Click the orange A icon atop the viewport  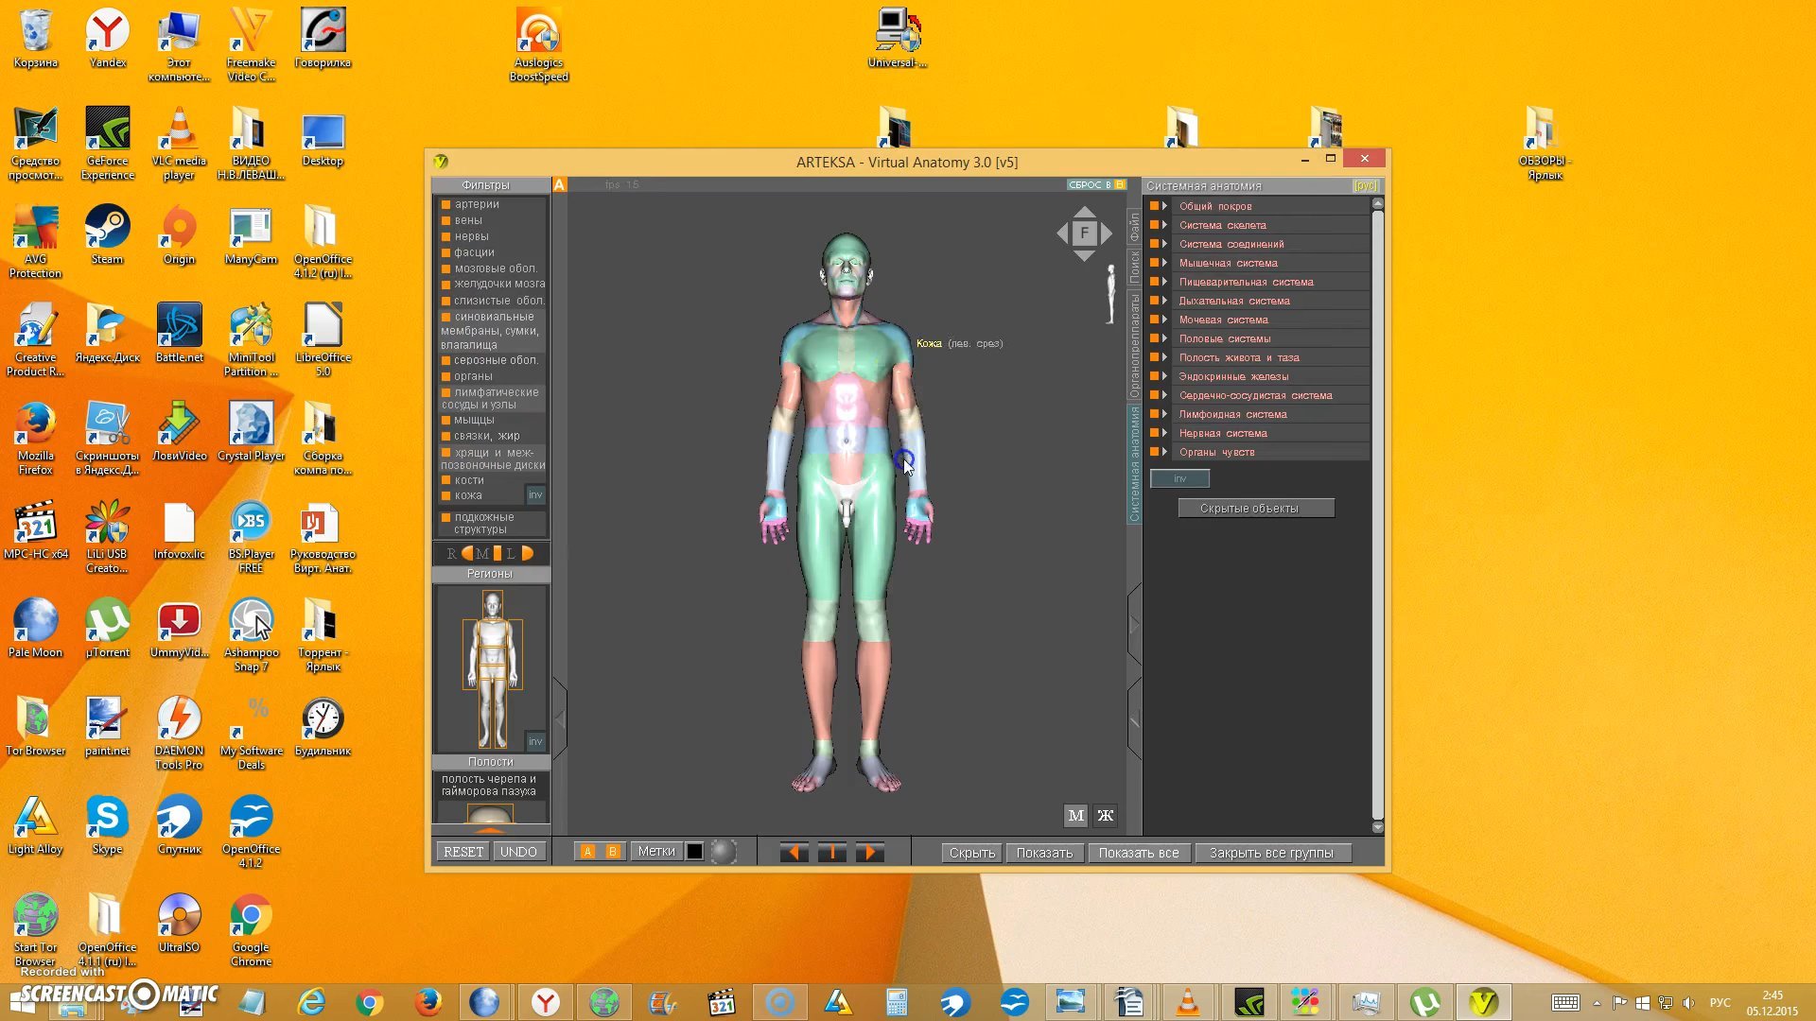(559, 184)
